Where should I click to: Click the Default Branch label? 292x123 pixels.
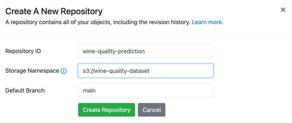25,90
